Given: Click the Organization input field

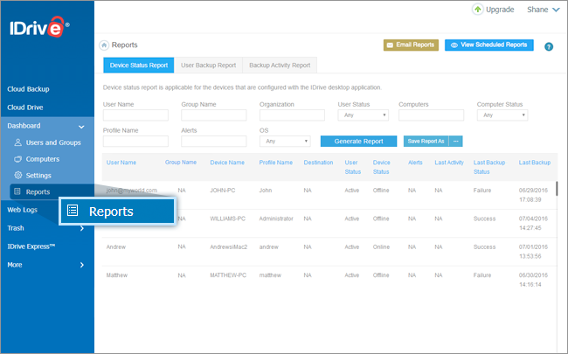Looking at the screenshot, I should click(292, 115).
